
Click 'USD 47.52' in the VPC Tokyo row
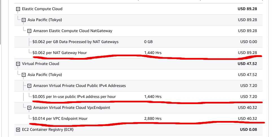[x=247, y=75]
